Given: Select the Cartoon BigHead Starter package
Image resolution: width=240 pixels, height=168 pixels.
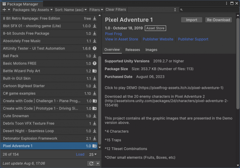Looking at the screenshot, I should pos(49,86).
